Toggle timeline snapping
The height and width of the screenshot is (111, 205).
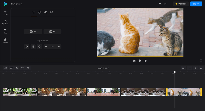(183, 68)
